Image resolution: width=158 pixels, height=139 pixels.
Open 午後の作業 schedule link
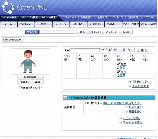(121, 74)
